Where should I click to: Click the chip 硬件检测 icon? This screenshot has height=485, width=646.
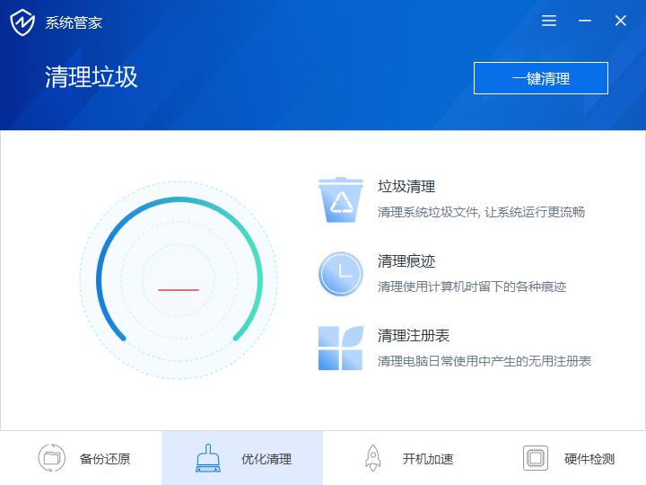point(536,458)
